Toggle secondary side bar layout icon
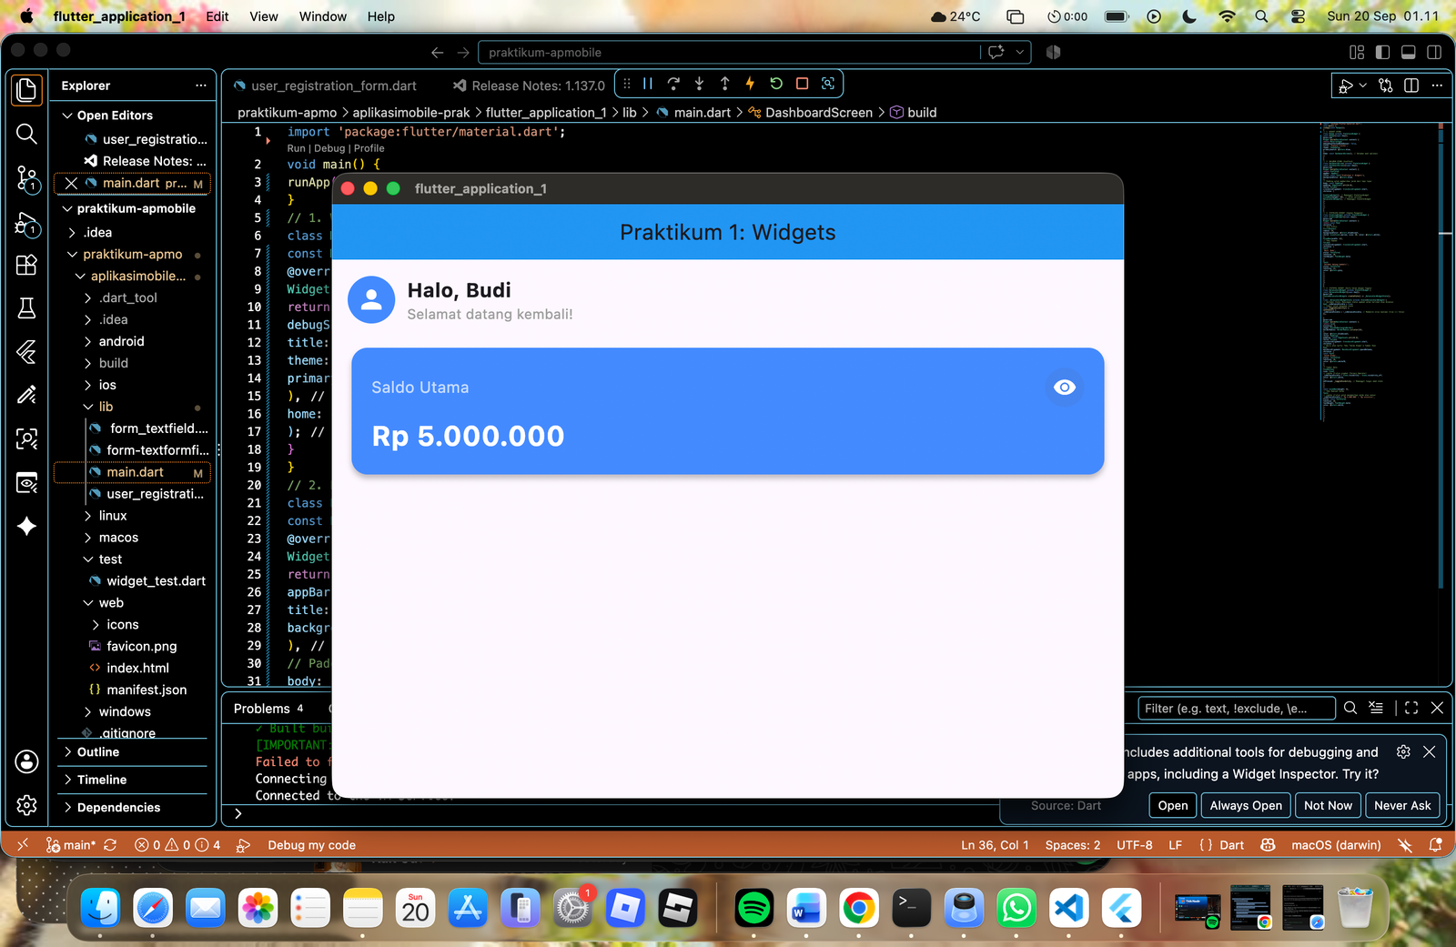Viewport: 1456px width, 947px height. click(1434, 53)
